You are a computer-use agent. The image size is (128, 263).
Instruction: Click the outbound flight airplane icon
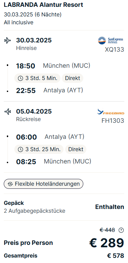(x=8, y=40)
